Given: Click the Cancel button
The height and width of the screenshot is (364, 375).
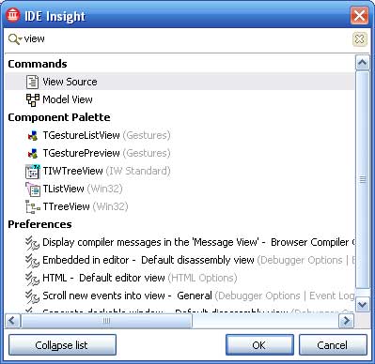Looking at the screenshot, I should [333, 345].
